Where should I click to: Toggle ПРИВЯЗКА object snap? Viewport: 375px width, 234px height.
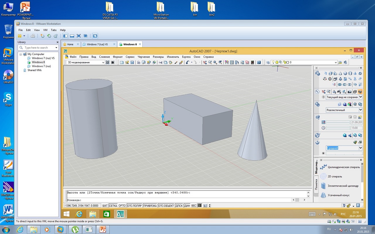pyautogui.click(x=150, y=206)
